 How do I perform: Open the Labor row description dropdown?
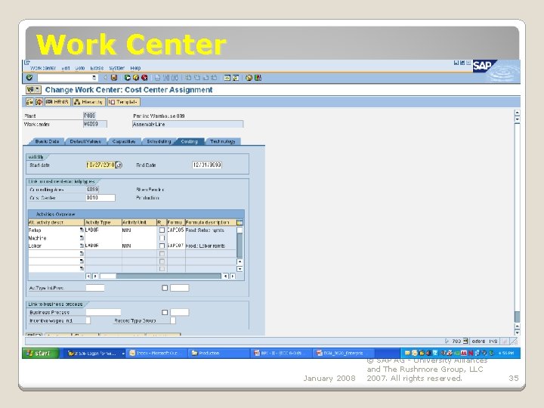(x=82, y=246)
